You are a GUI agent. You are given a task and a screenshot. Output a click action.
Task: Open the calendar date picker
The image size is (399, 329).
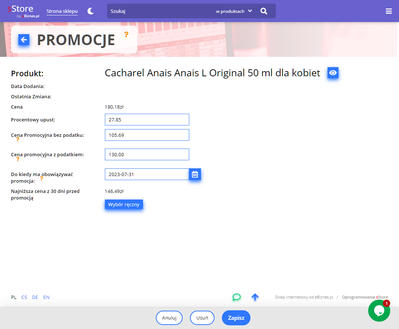coord(195,174)
